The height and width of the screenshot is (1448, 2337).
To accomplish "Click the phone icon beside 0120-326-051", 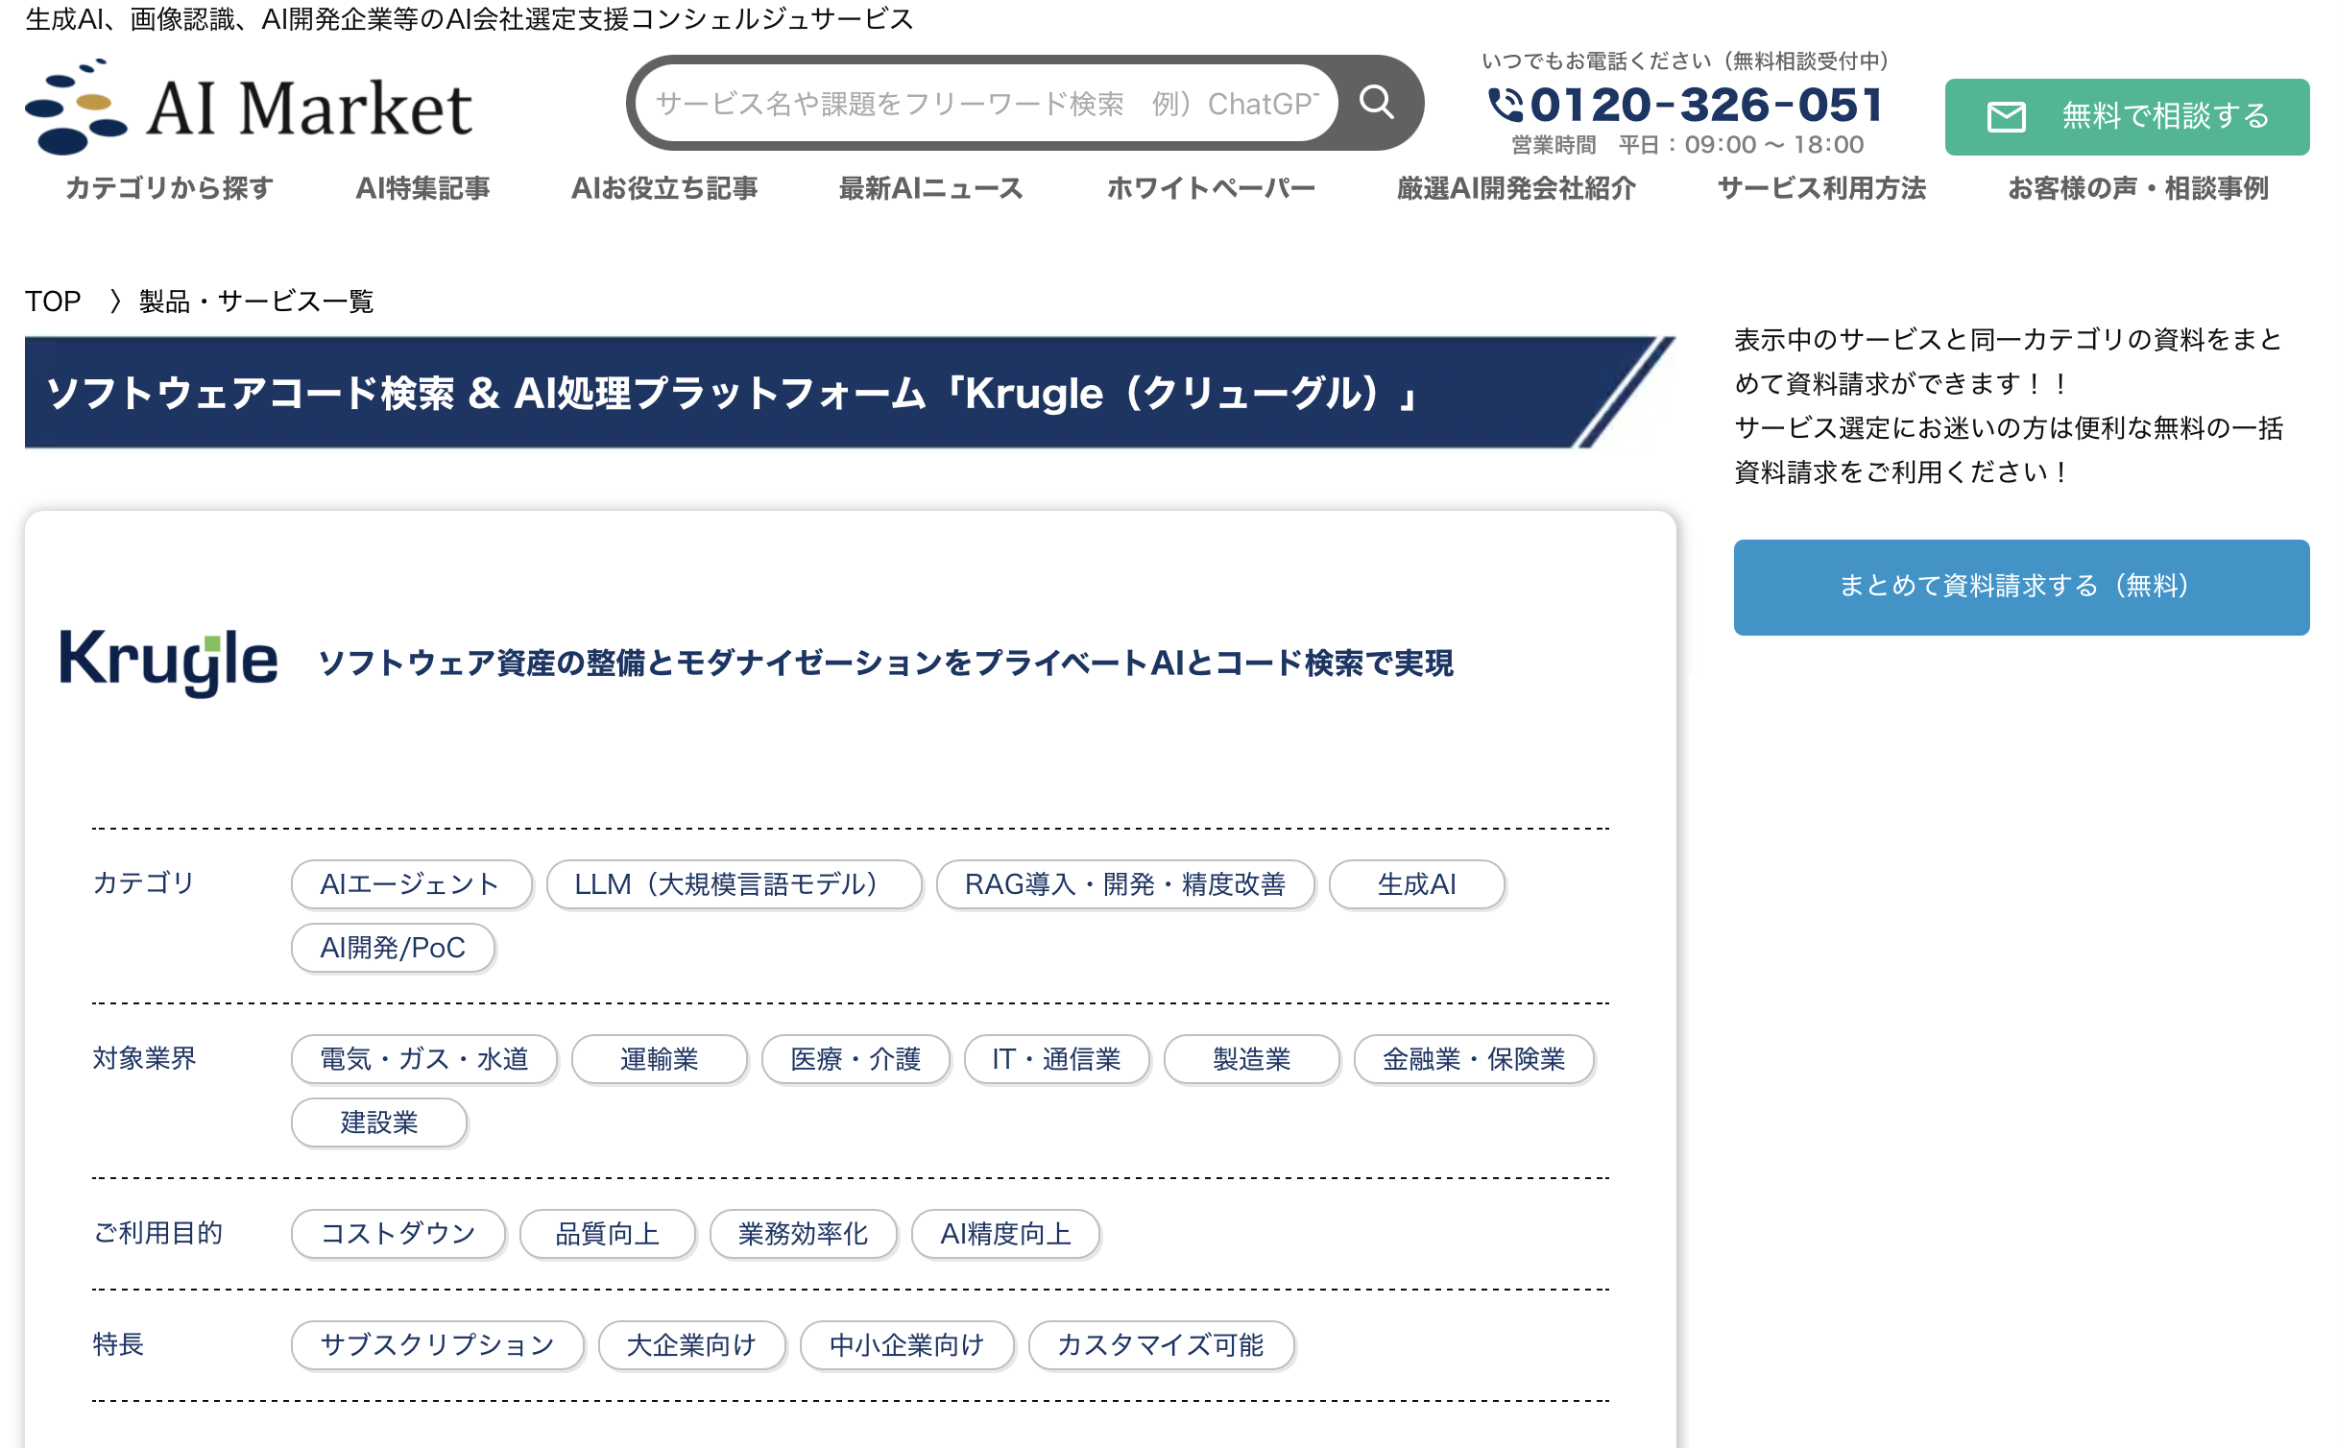I will pos(1505,105).
